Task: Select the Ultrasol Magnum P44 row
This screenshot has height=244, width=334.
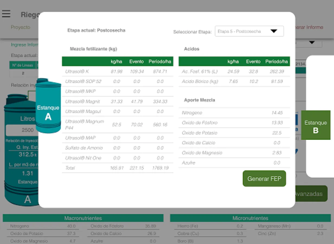Action: 118,125
